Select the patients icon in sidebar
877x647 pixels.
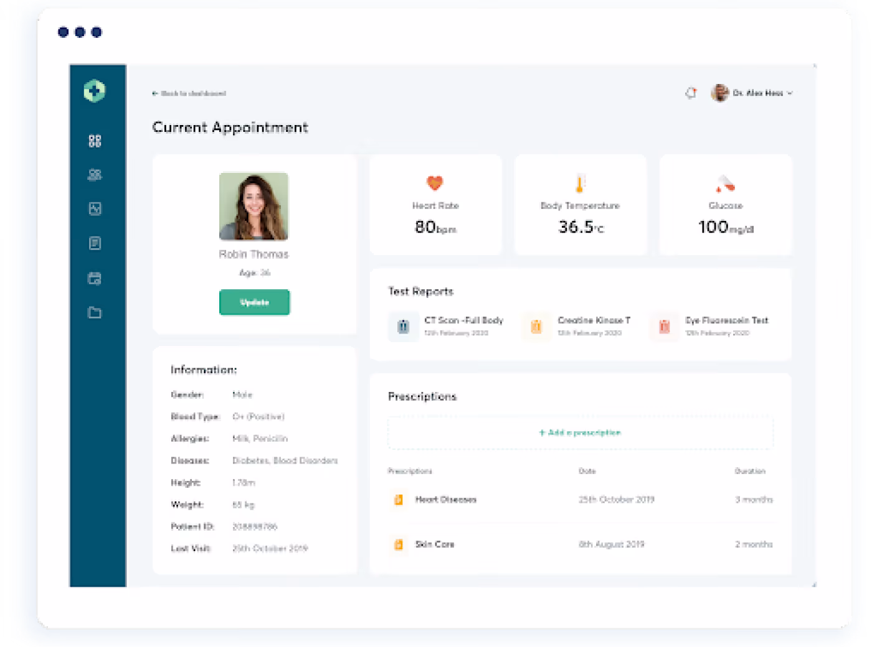[x=95, y=174]
